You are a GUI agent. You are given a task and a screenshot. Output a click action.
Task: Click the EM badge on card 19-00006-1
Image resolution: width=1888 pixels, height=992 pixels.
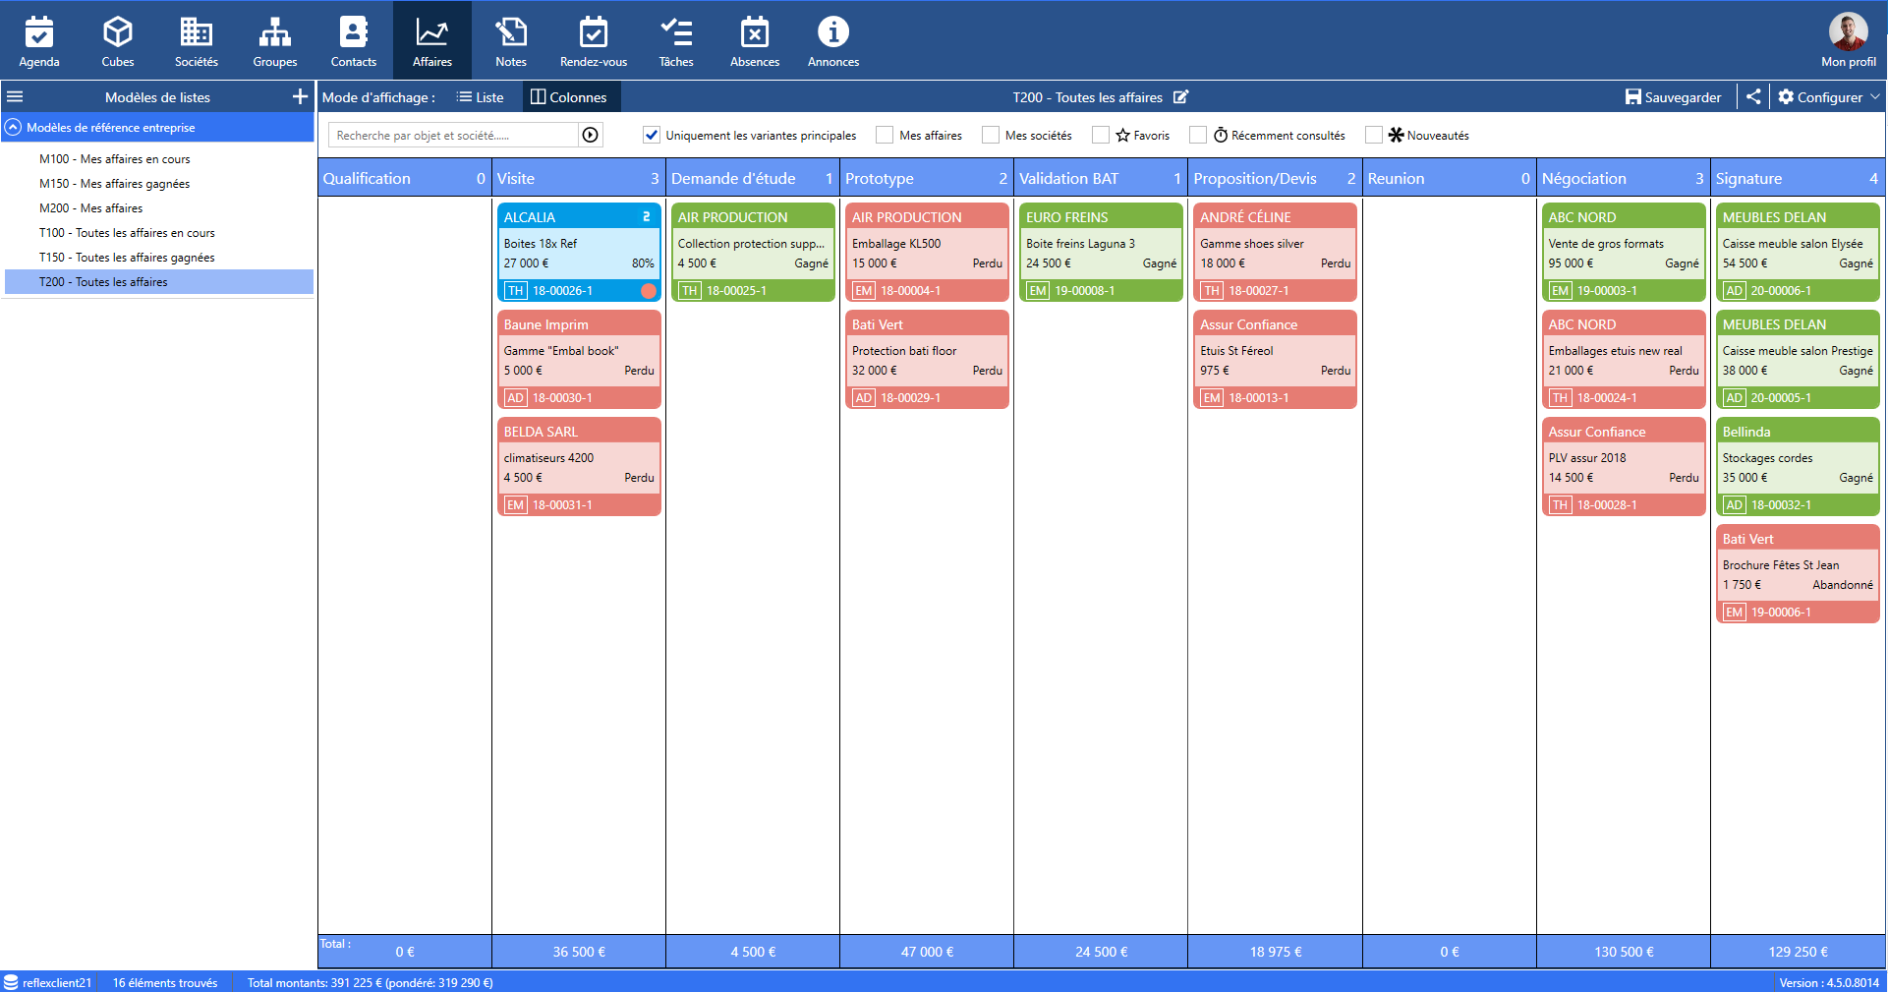[x=1734, y=613]
